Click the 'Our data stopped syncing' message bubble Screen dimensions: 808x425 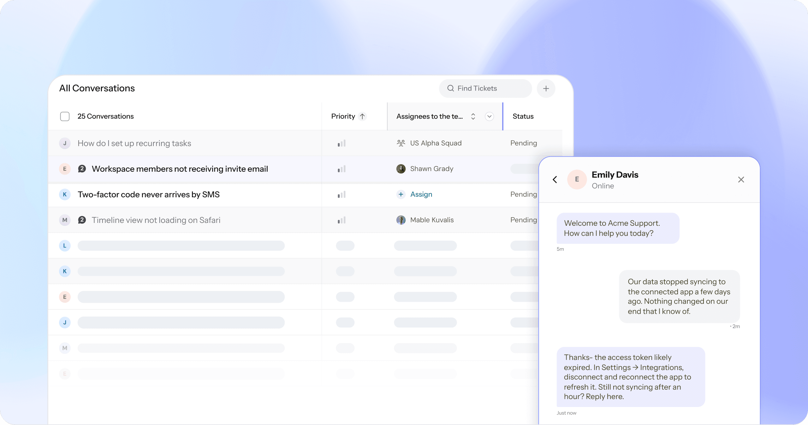[x=679, y=296]
